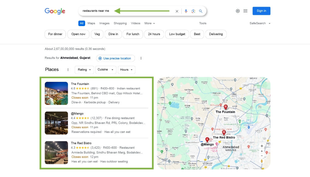310x177 pixels.
Task: Click map my-location target icon
Action: tap(262, 146)
